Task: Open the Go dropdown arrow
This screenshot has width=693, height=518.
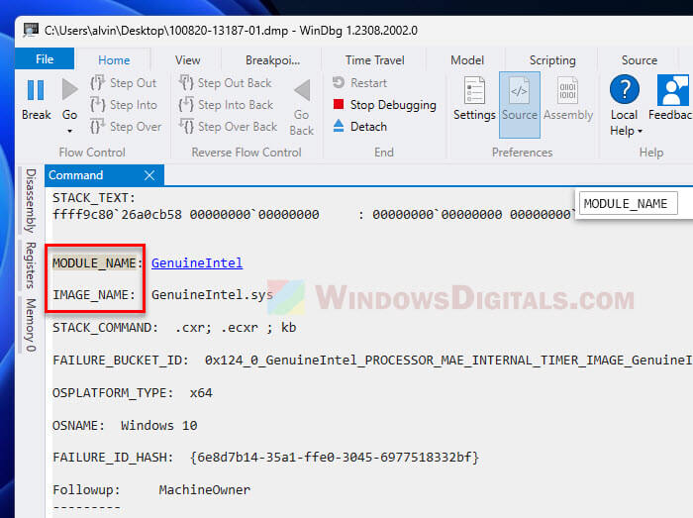Action: [70, 132]
